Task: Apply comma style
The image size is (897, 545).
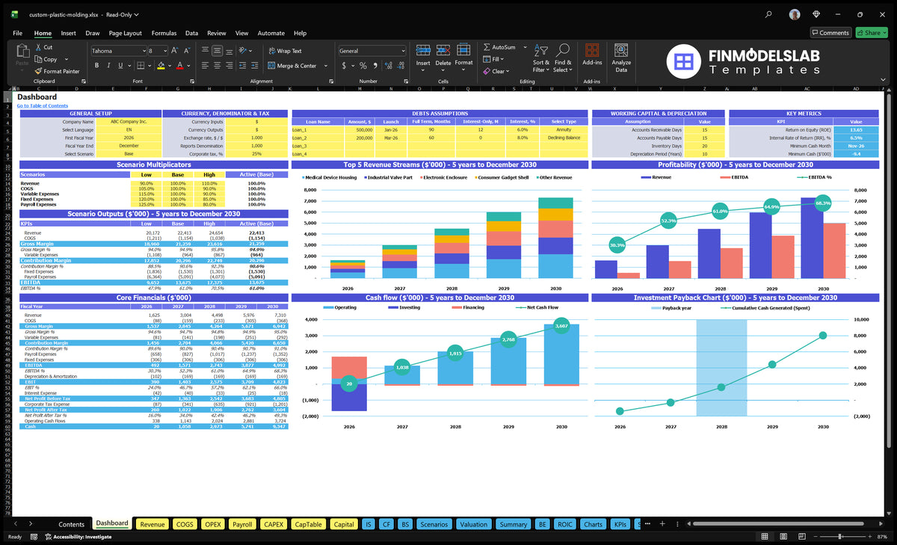Action: click(374, 66)
